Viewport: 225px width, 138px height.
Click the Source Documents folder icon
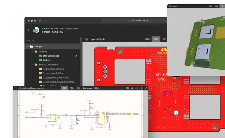(36, 65)
